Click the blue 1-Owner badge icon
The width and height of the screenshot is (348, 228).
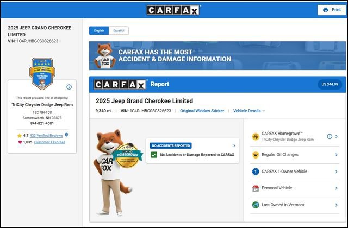tap(256, 172)
